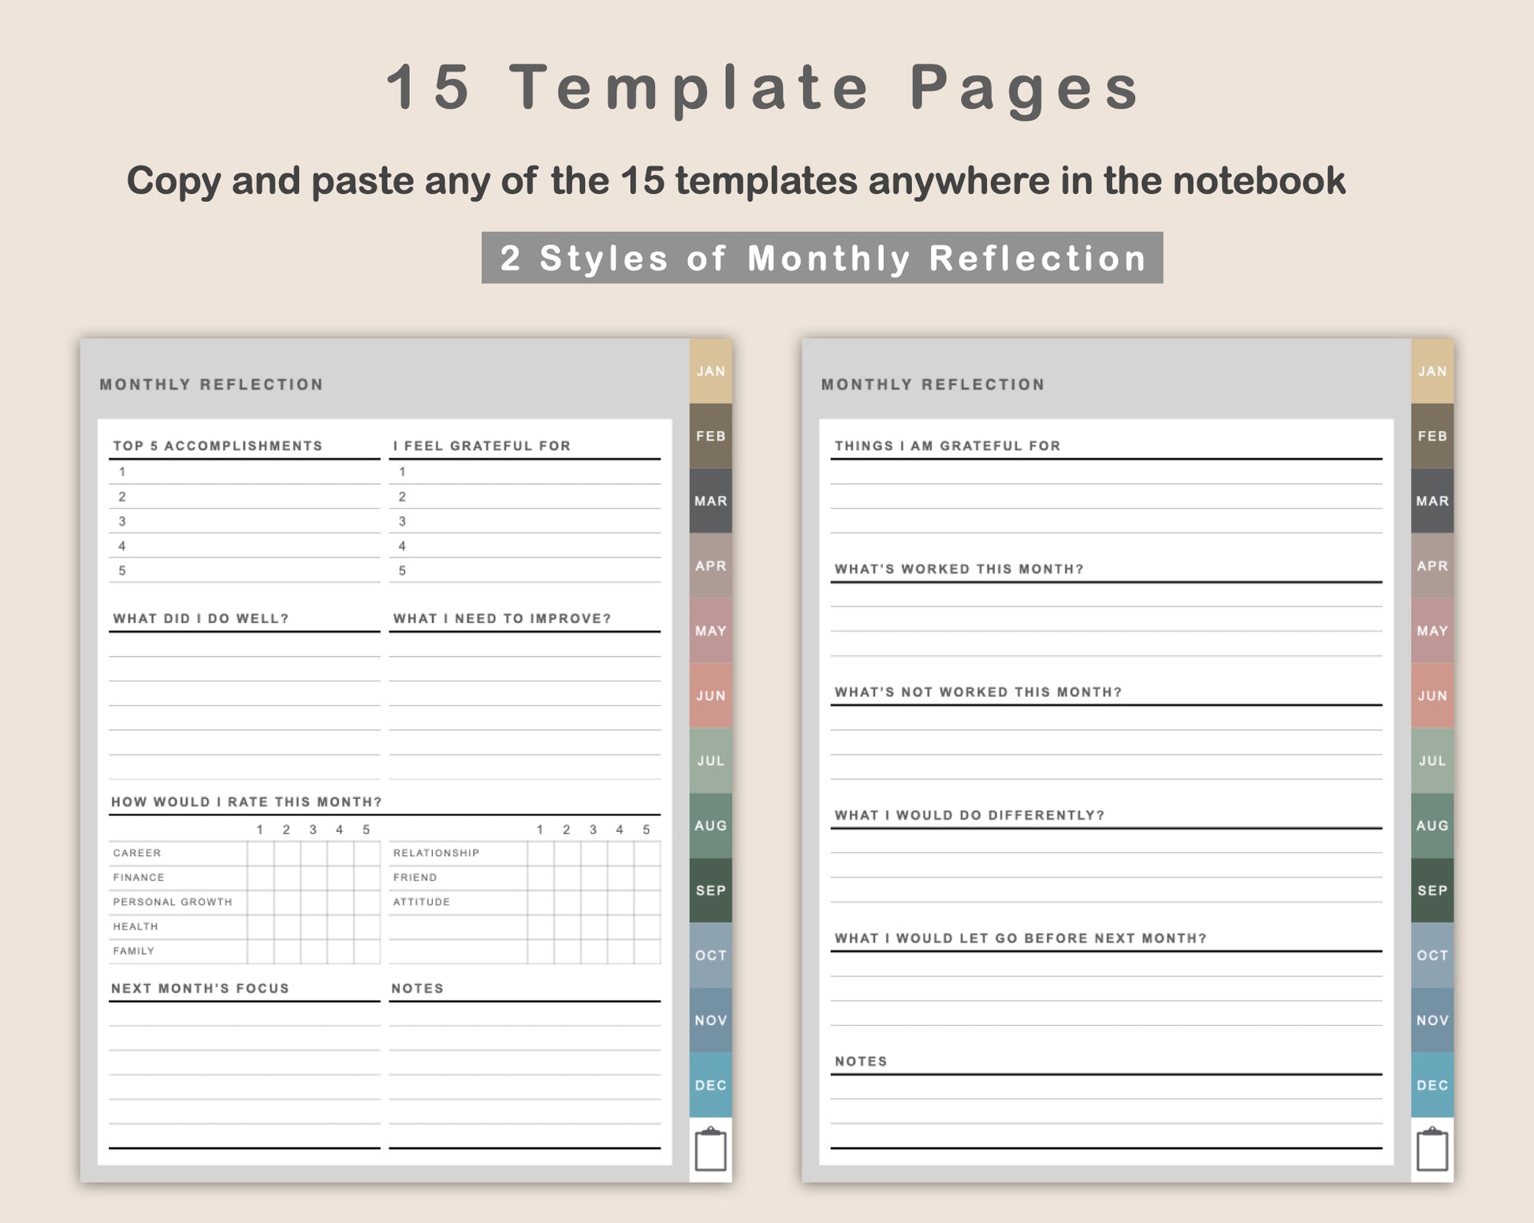The height and width of the screenshot is (1223, 1534).
Task: Click the 'What Did I Do Well?' heading
Action: pos(201,618)
